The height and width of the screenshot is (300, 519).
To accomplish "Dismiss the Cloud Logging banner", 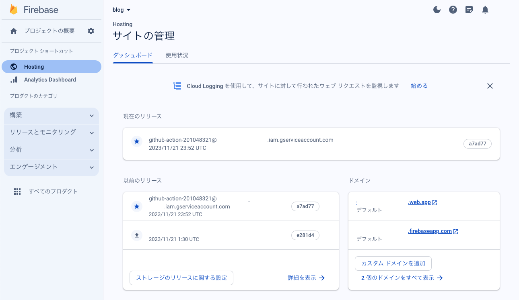I will coord(490,86).
